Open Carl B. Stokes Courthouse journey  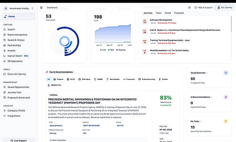tap(185, 30)
